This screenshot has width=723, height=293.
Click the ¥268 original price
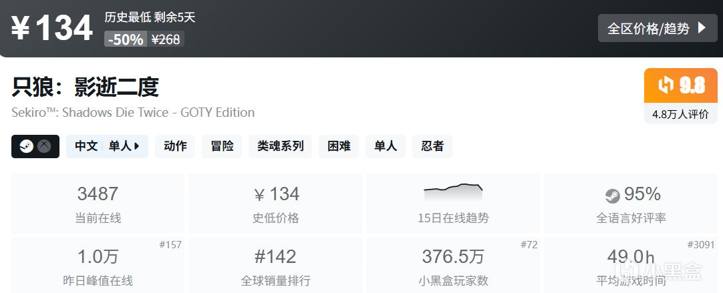166,39
